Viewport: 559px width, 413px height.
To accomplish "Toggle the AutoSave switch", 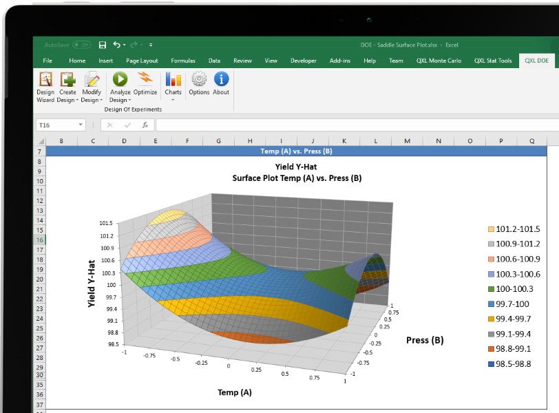I will [x=81, y=45].
